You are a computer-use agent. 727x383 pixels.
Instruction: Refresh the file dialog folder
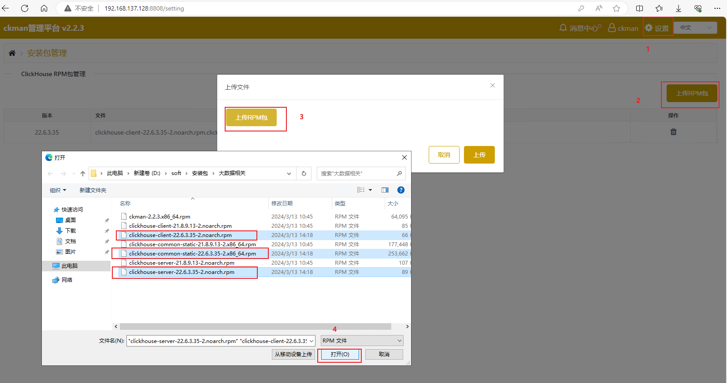[x=304, y=174]
